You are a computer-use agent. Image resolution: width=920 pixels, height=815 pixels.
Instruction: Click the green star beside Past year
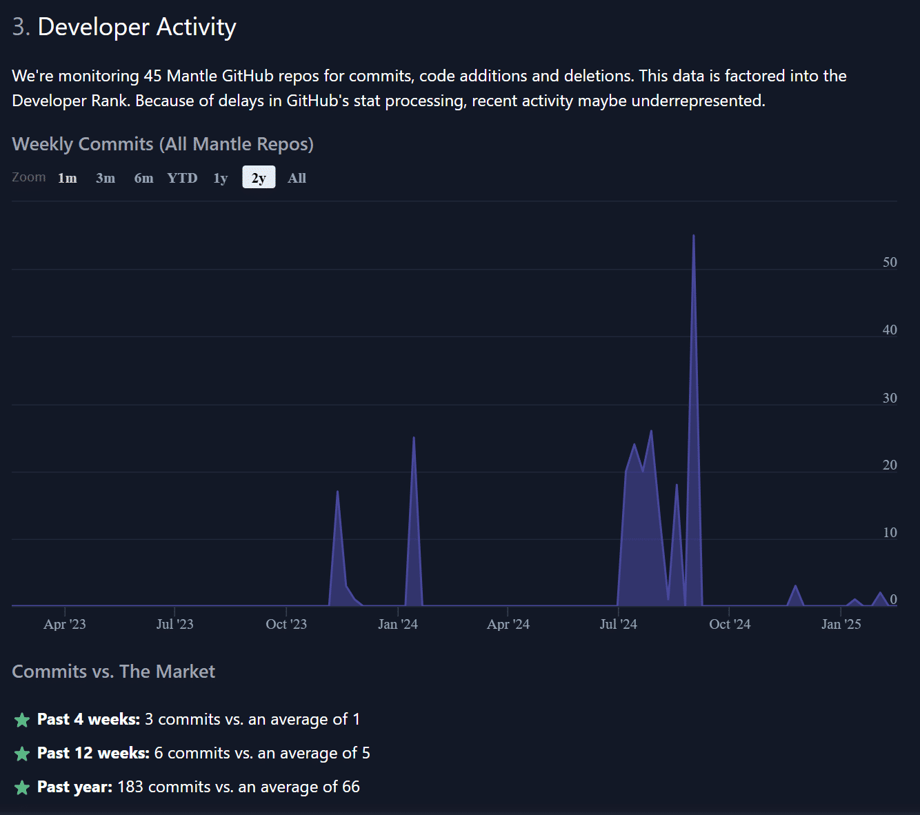21,787
